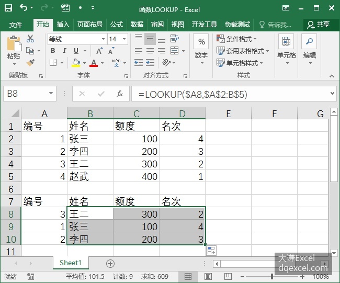Click the Quick Analysis/AutoFill options icon
Viewport: 340px width, 283px height.
tap(211, 250)
